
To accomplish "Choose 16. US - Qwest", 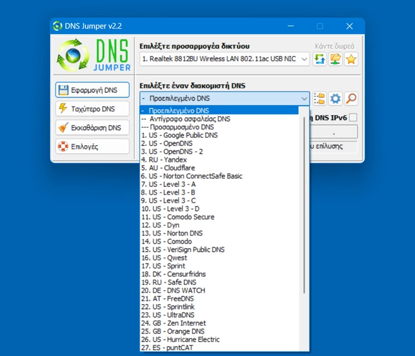I will click(219, 258).
